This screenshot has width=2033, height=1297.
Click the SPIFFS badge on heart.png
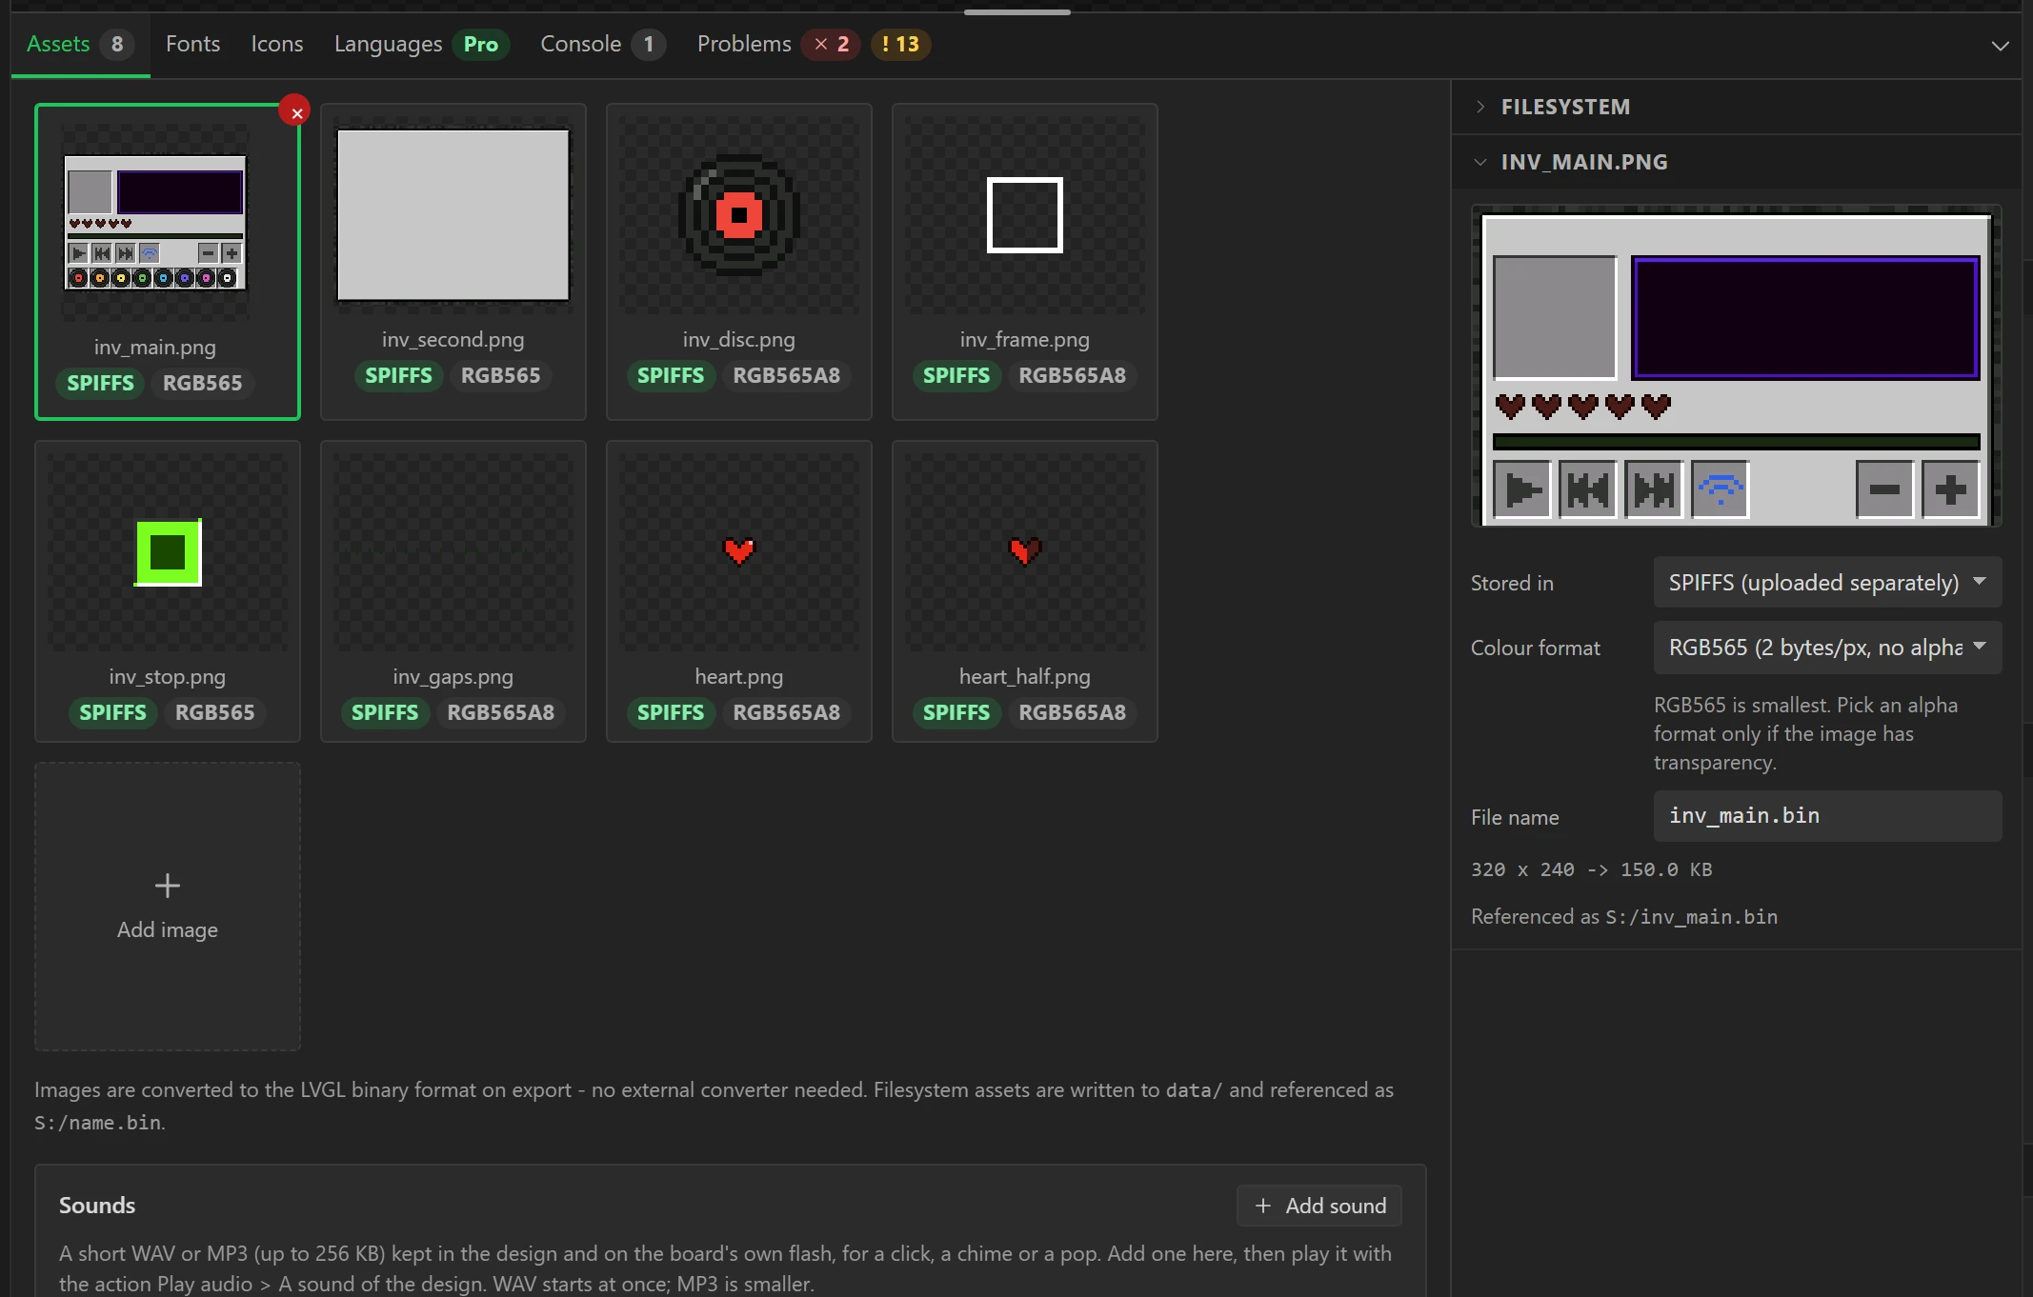pos(671,712)
